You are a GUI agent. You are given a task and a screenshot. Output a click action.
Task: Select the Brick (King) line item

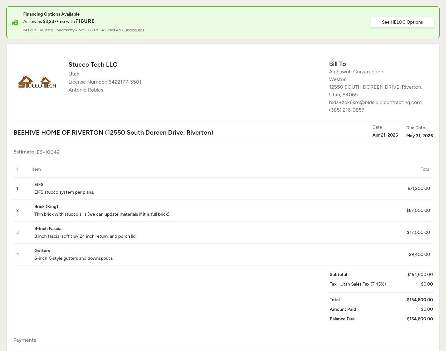[46, 207]
